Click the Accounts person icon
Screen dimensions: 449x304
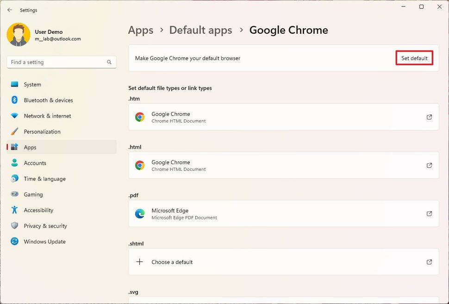pos(15,163)
